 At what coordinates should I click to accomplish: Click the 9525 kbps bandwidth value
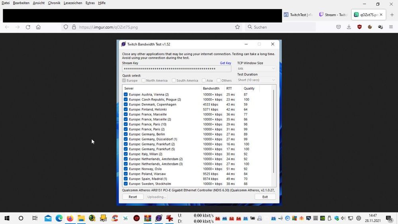tap(210, 174)
